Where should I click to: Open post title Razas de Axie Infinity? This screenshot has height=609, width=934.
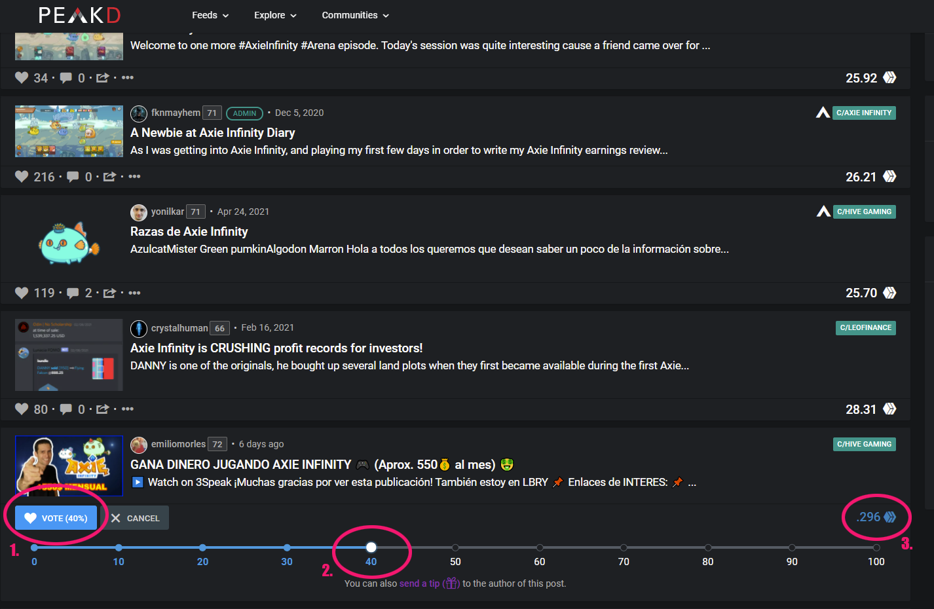click(189, 231)
